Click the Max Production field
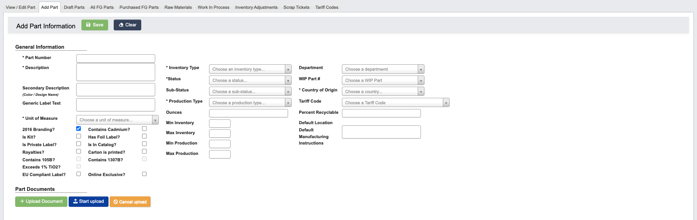 click(220, 154)
